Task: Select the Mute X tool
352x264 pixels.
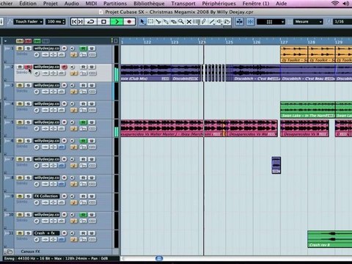Action: [189, 22]
